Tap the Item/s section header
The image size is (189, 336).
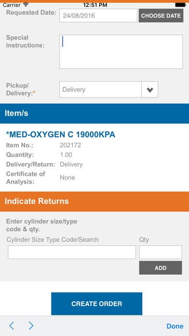pyautogui.click(x=94, y=113)
